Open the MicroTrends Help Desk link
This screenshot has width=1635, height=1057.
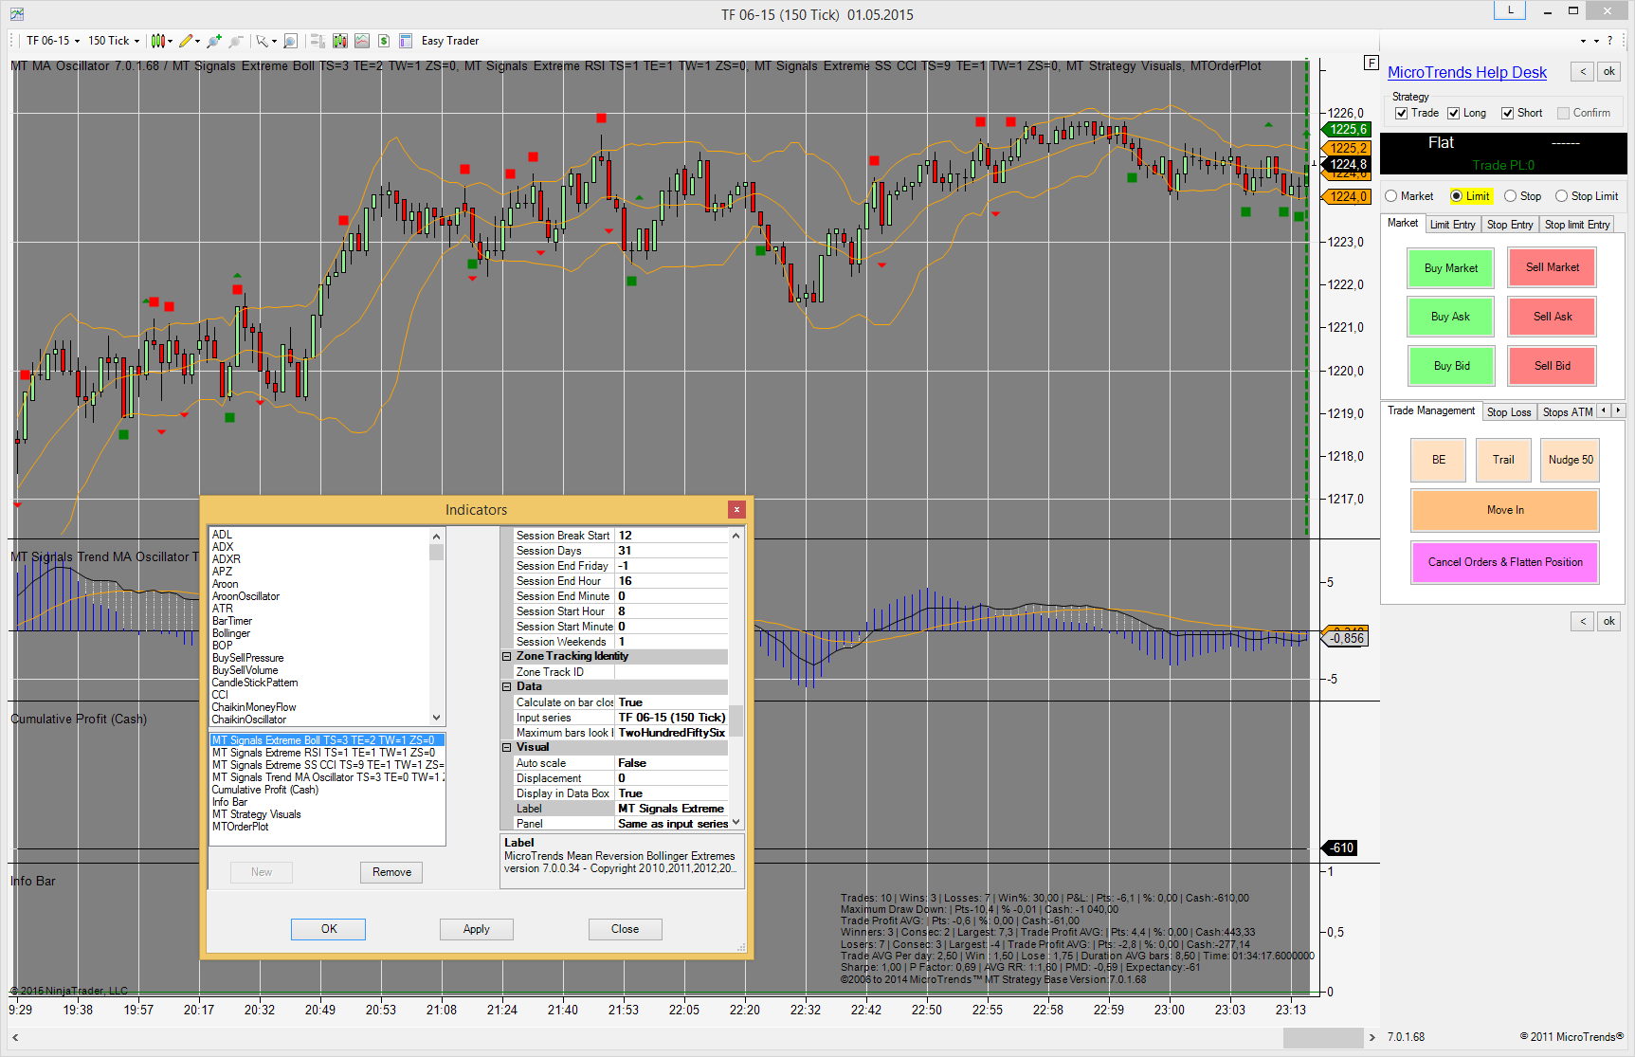click(1466, 72)
